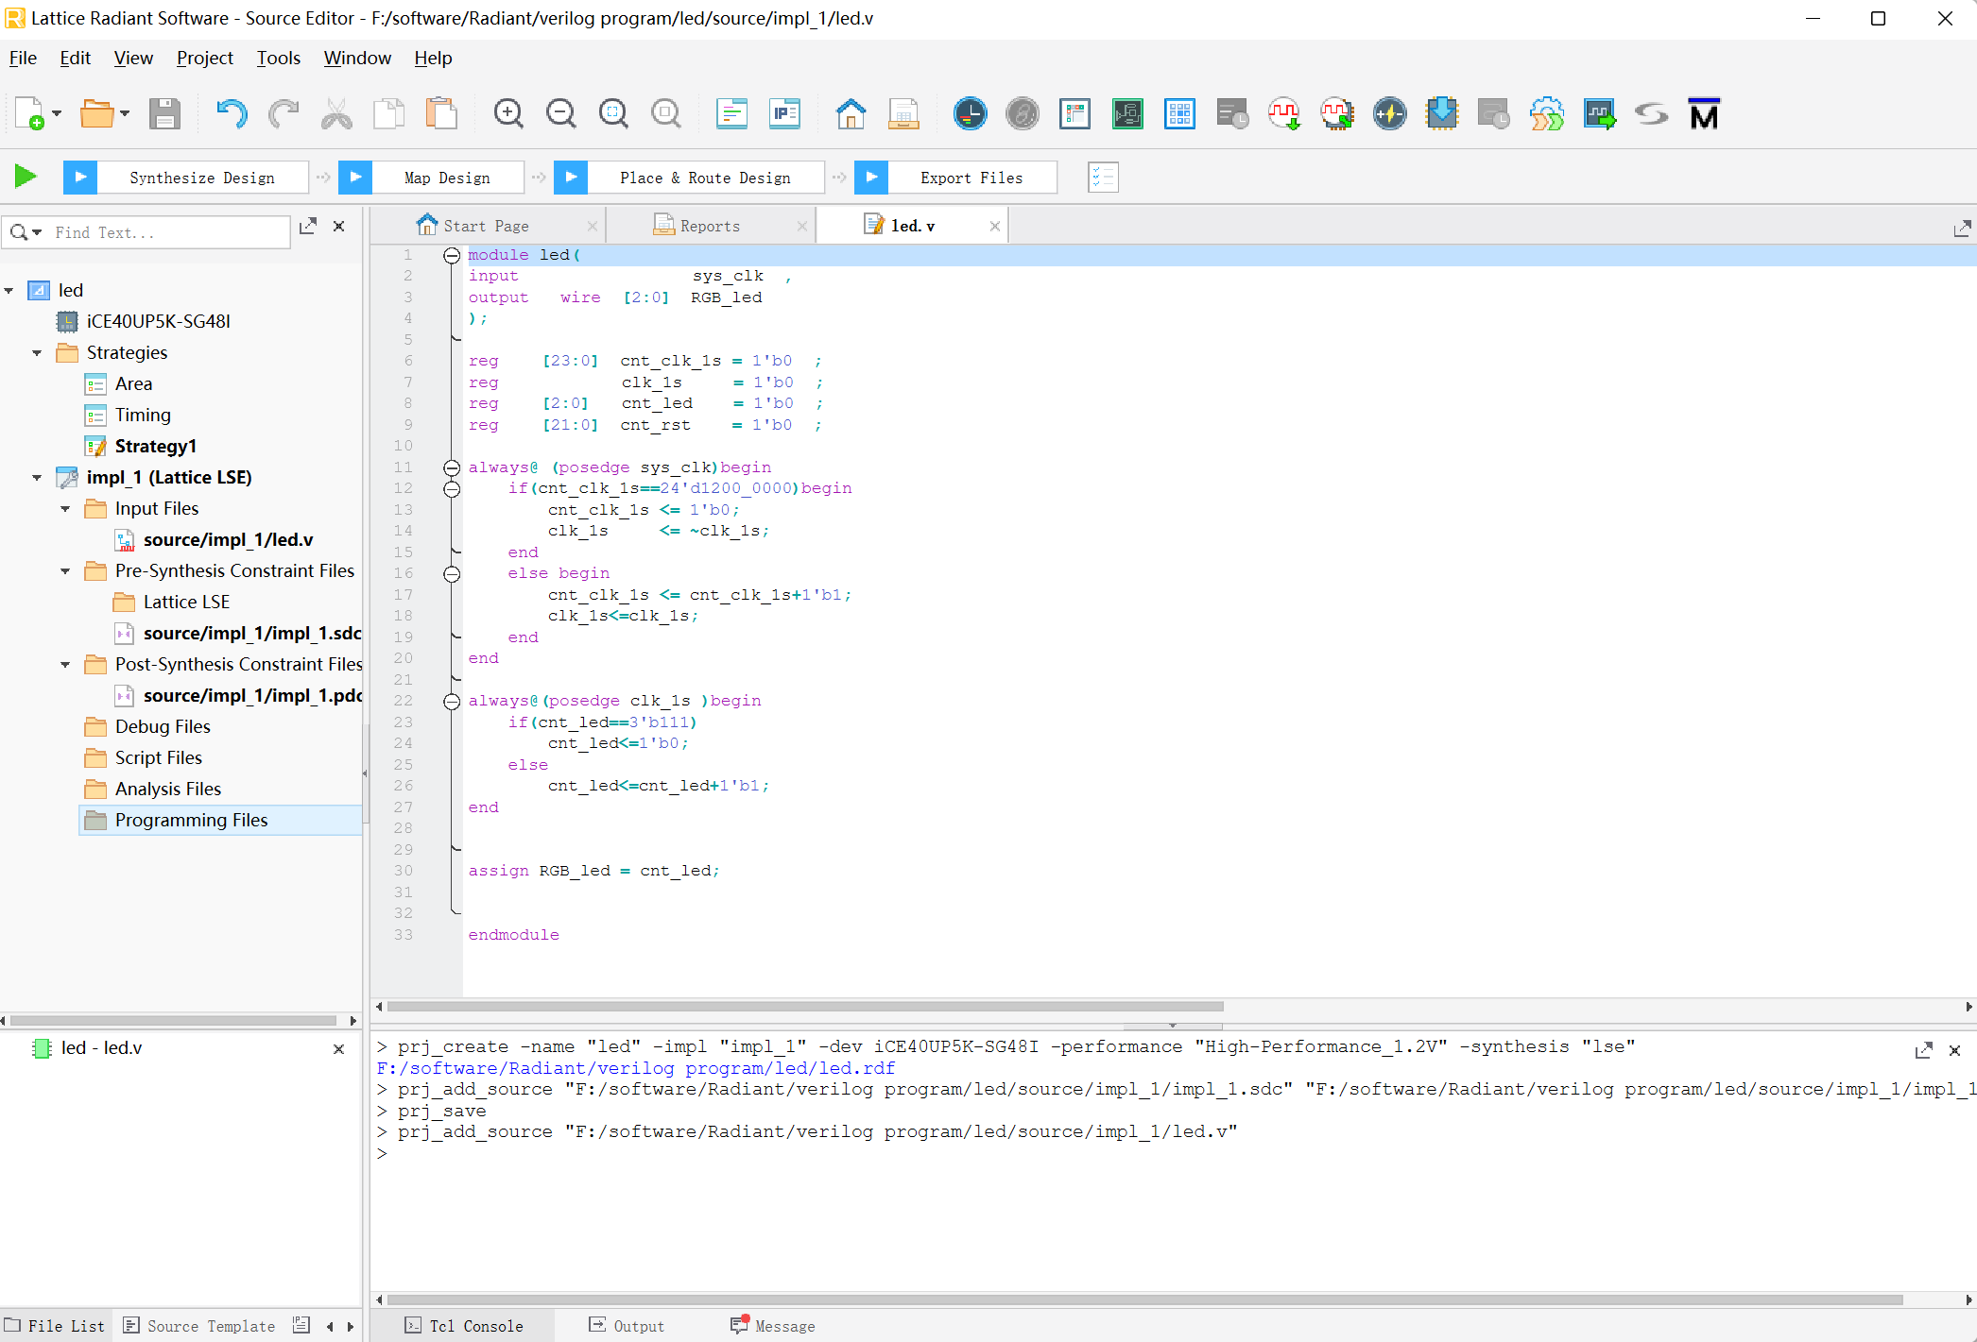Click the Zoom In magnifier icon
The image size is (1977, 1342).
tap(508, 114)
